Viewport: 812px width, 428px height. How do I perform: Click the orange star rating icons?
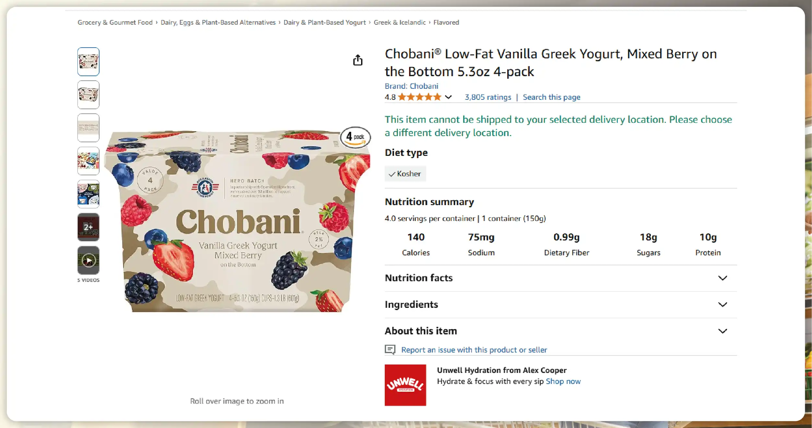point(419,97)
